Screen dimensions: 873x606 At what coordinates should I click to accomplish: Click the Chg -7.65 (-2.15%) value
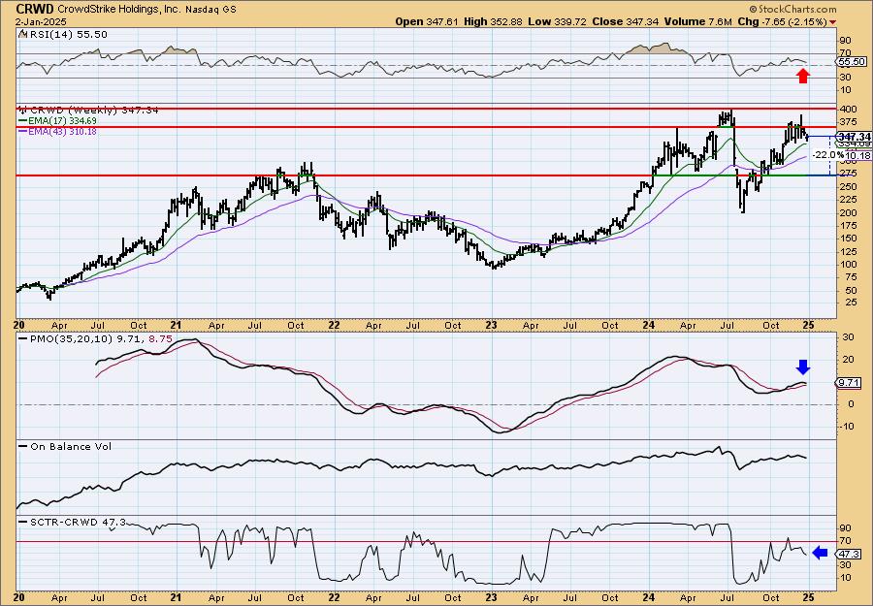782,21
